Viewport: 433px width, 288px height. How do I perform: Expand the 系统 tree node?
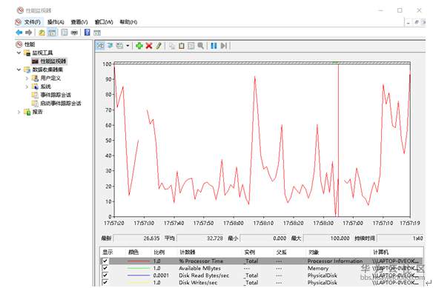pyautogui.click(x=27, y=87)
